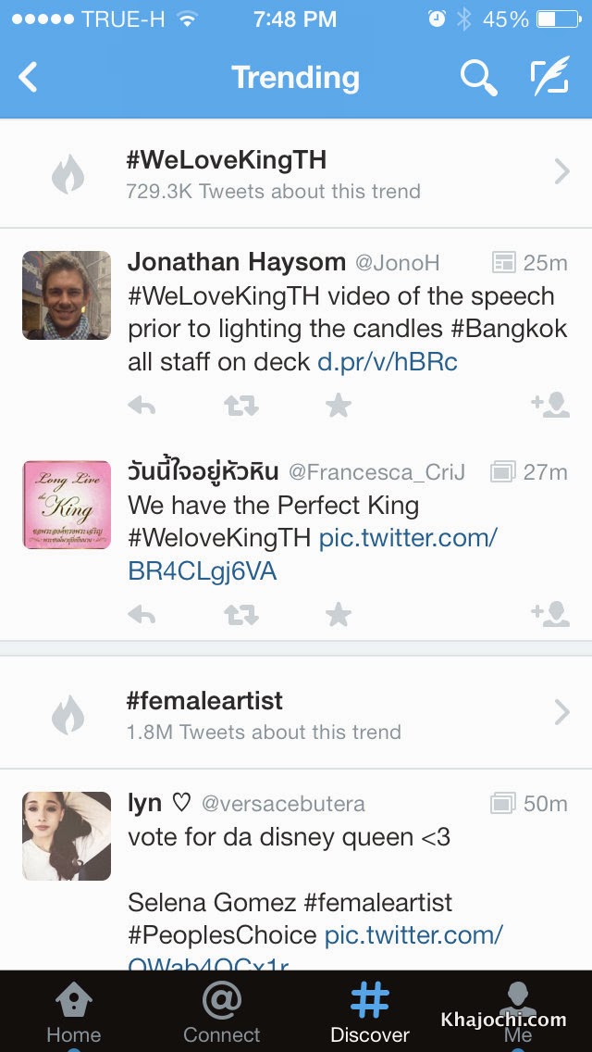Reply to Jonathan Haysom's tweet
This screenshot has height=1052, width=592.
coord(142,406)
